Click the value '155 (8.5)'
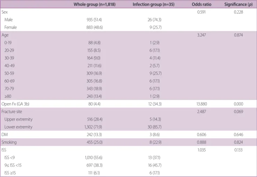 [x=94, y=50]
